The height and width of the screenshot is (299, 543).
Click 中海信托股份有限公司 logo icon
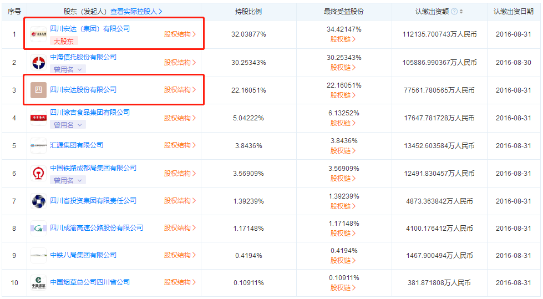pos(38,63)
